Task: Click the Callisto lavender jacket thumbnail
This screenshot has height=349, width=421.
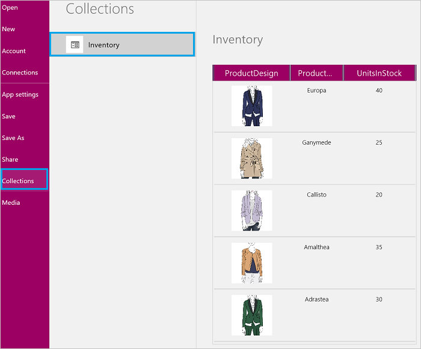Action: pos(251,210)
